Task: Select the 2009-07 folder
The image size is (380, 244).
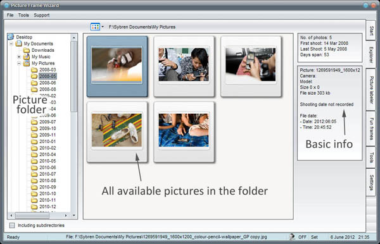Action: tap(47, 122)
